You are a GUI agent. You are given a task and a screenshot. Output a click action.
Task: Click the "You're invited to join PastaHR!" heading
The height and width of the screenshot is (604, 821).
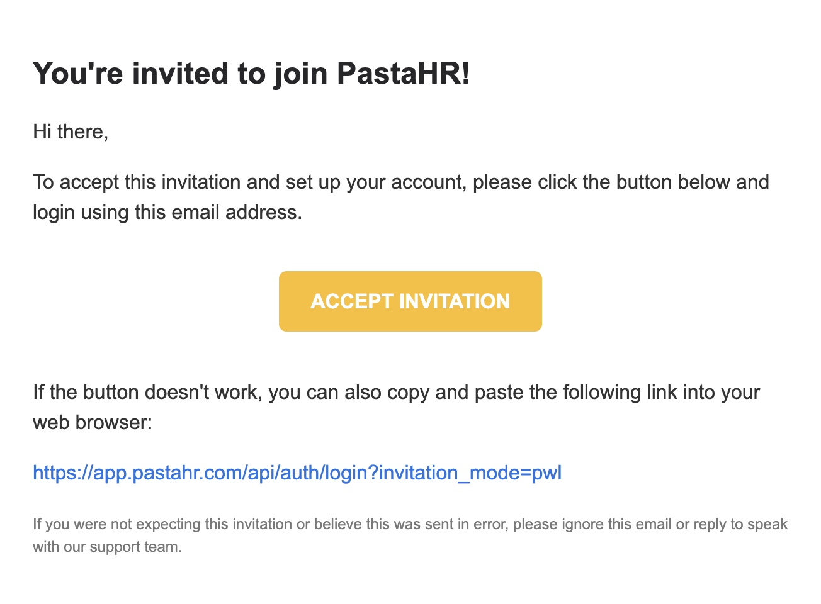click(x=251, y=74)
